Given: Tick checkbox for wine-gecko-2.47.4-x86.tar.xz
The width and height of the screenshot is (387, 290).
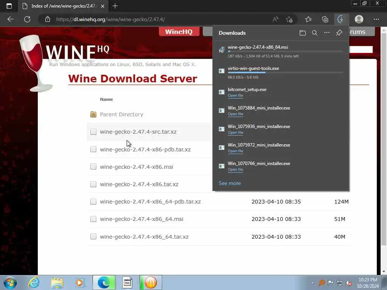Looking at the screenshot, I should (x=93, y=184).
